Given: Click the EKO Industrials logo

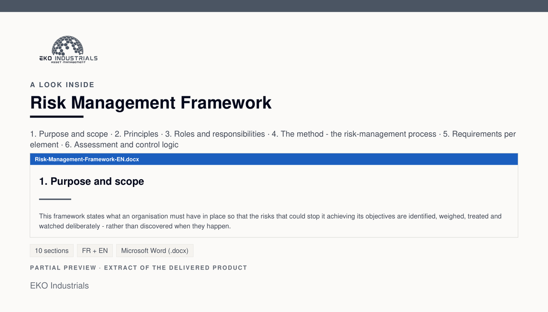Looking at the screenshot, I should click(68, 50).
